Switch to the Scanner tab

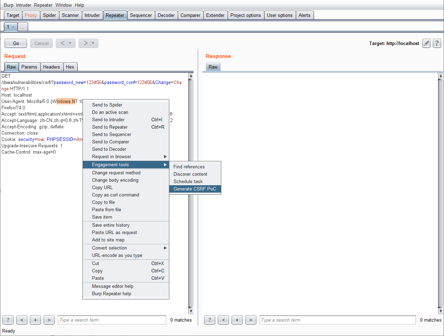[x=70, y=15]
